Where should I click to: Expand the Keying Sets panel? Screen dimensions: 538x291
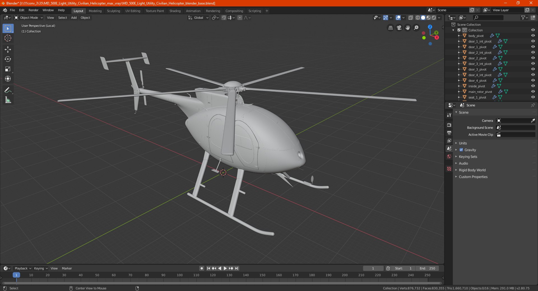(x=468, y=157)
